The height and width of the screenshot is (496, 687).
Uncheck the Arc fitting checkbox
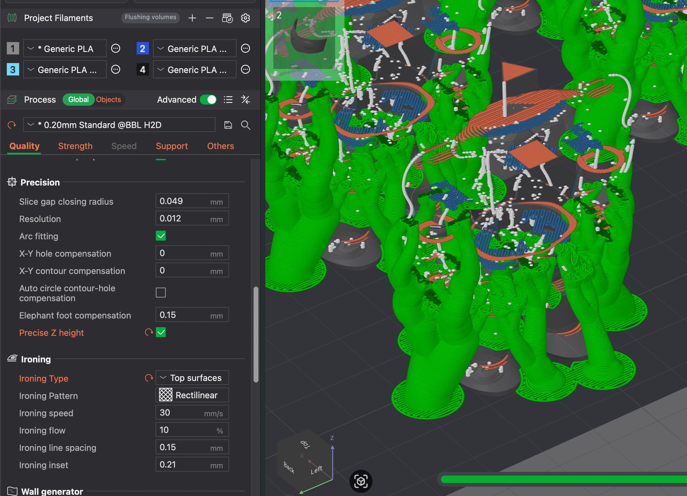coord(161,236)
